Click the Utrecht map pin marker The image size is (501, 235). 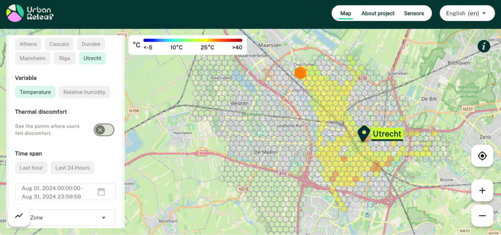click(364, 133)
